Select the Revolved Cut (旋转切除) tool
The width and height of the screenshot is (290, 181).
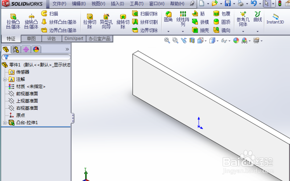[x=123, y=21]
